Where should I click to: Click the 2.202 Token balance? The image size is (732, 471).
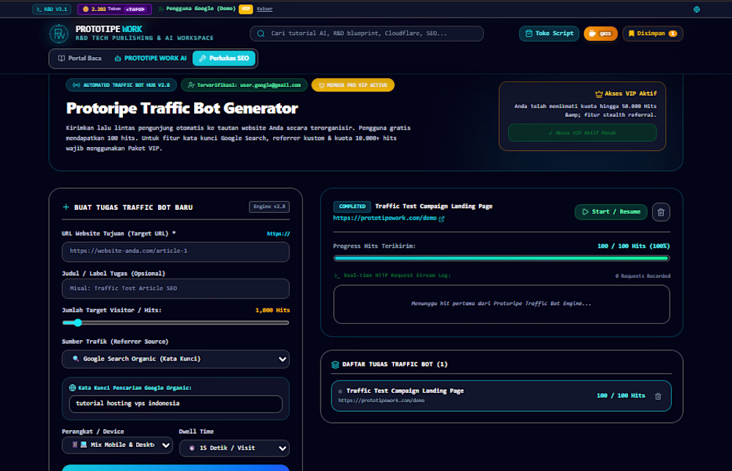click(102, 9)
